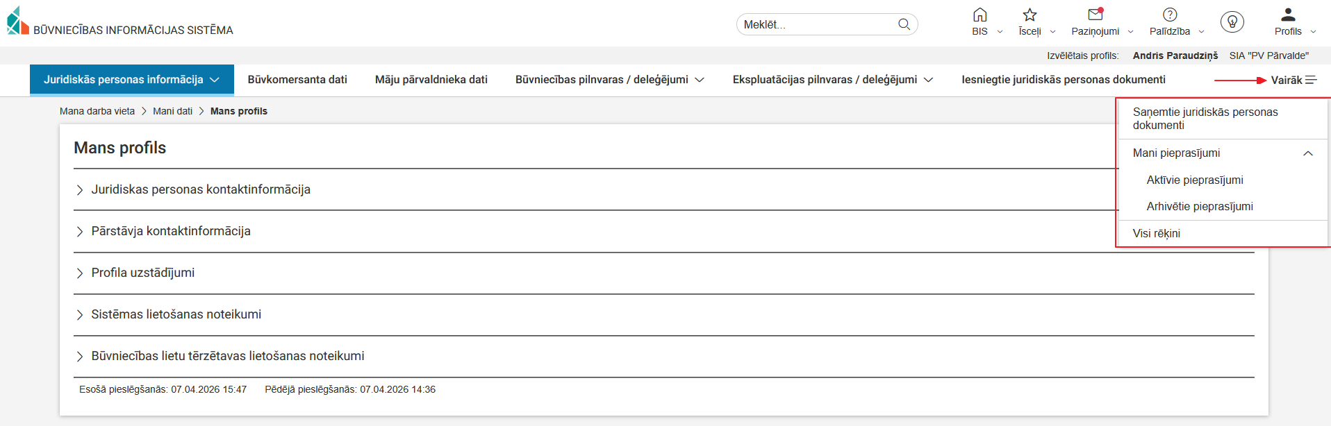Collapse the Mani pieprasījumi submenu
This screenshot has height=426, width=1331.
1307,153
